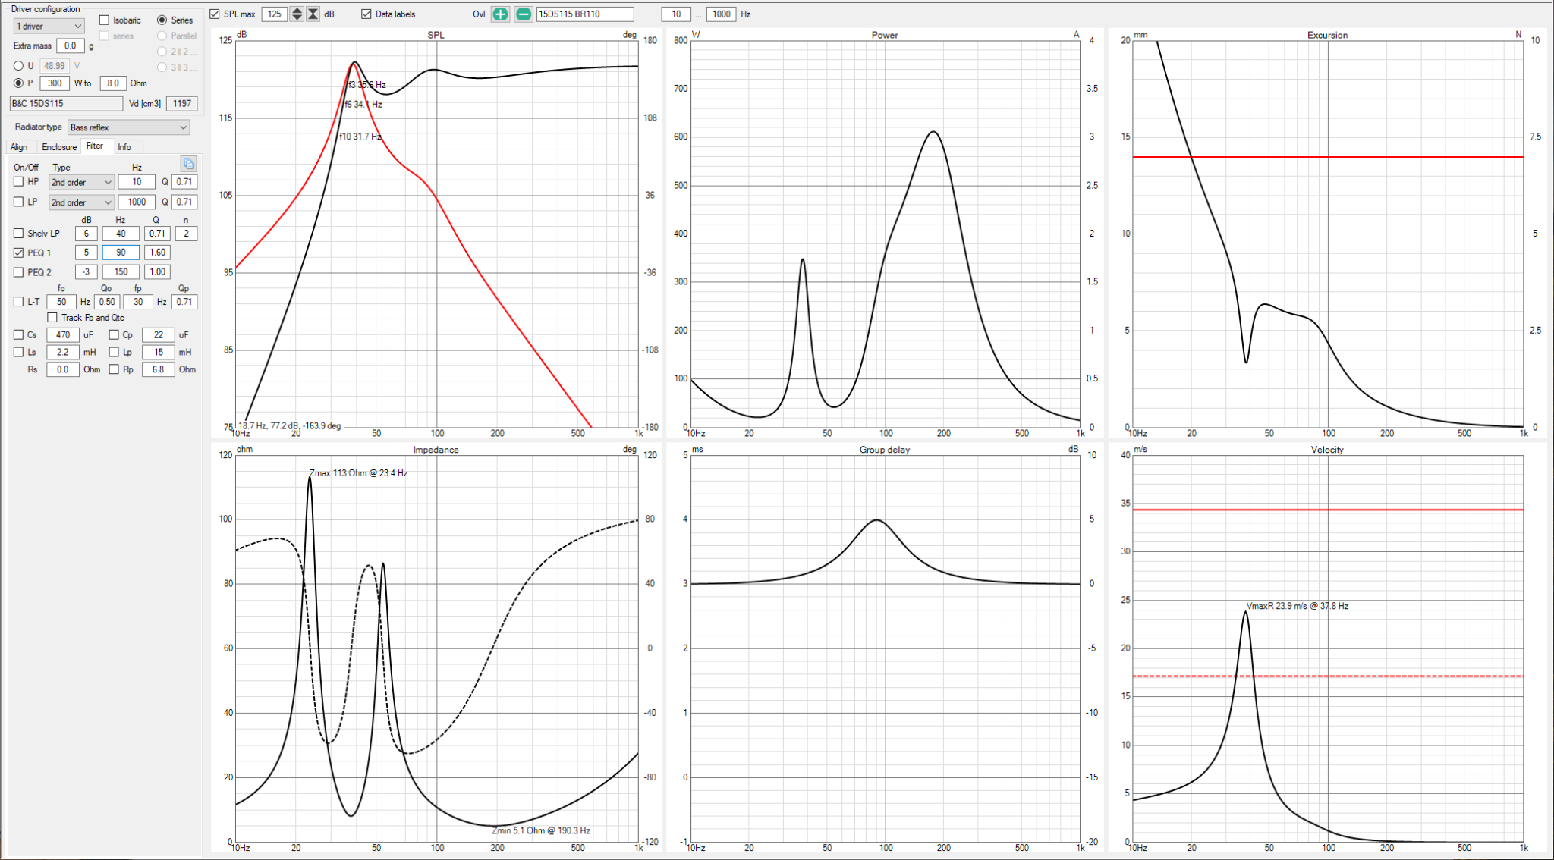Enable the HP filter checkbox
Screen dimensions: 1554x860
click(x=19, y=181)
